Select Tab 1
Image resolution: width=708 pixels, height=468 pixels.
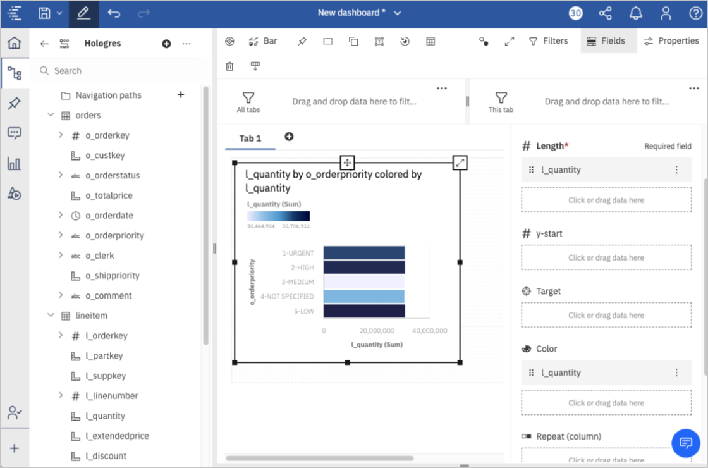pyautogui.click(x=250, y=139)
